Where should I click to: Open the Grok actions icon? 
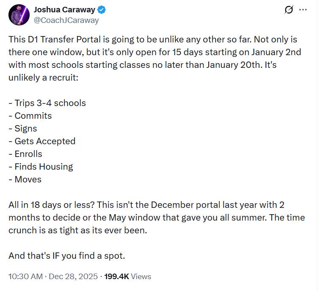click(289, 10)
